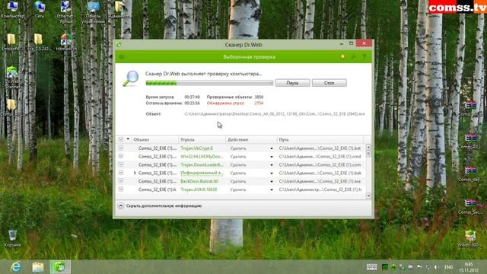Viewport: 487px width, 274px height.
Task: Select the Сеть desktop icon
Action: click(x=40, y=9)
